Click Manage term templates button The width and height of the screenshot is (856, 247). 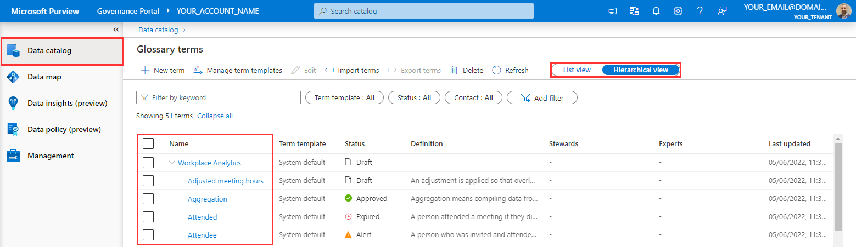238,70
